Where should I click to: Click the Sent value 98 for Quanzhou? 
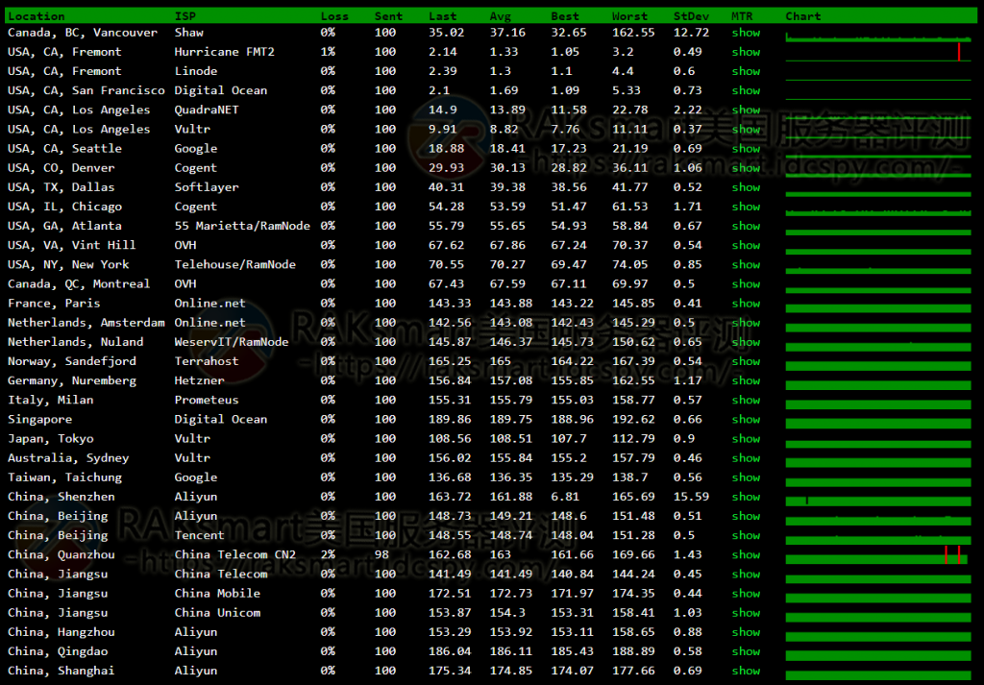pyautogui.click(x=381, y=554)
